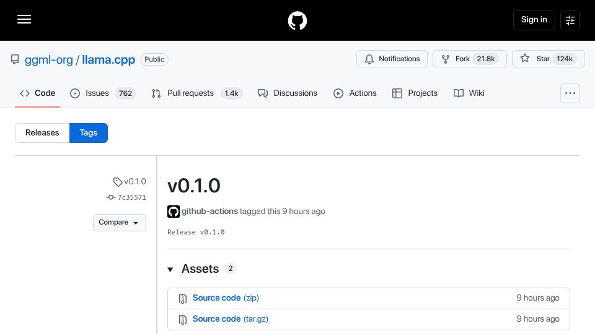Fork the repository

tap(470, 59)
